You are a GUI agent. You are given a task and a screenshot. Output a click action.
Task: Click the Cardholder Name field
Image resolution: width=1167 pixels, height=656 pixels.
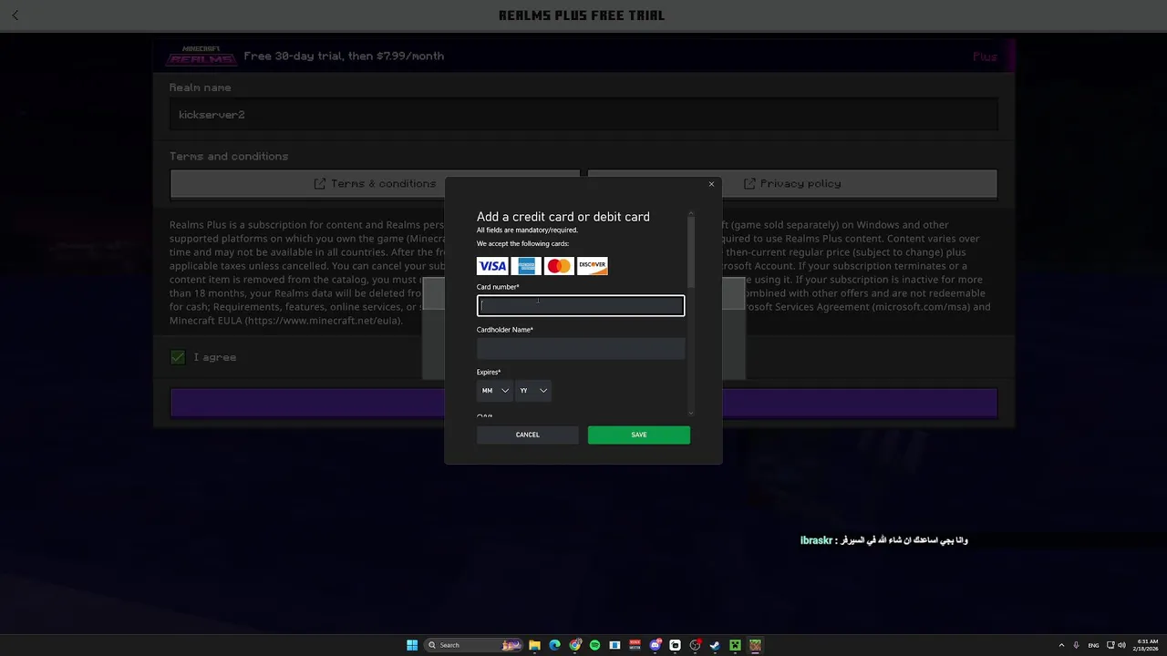pyautogui.click(x=581, y=348)
